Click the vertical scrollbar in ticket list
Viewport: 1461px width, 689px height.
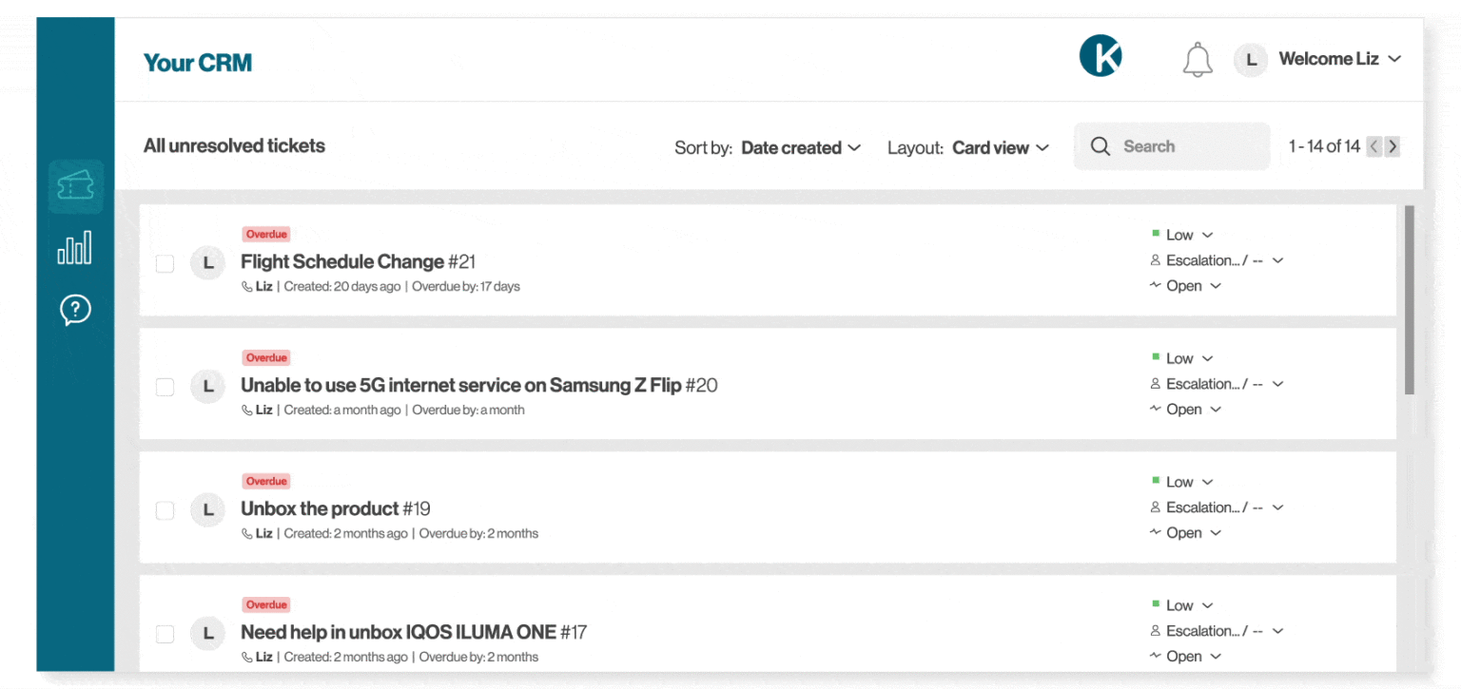(x=1409, y=299)
